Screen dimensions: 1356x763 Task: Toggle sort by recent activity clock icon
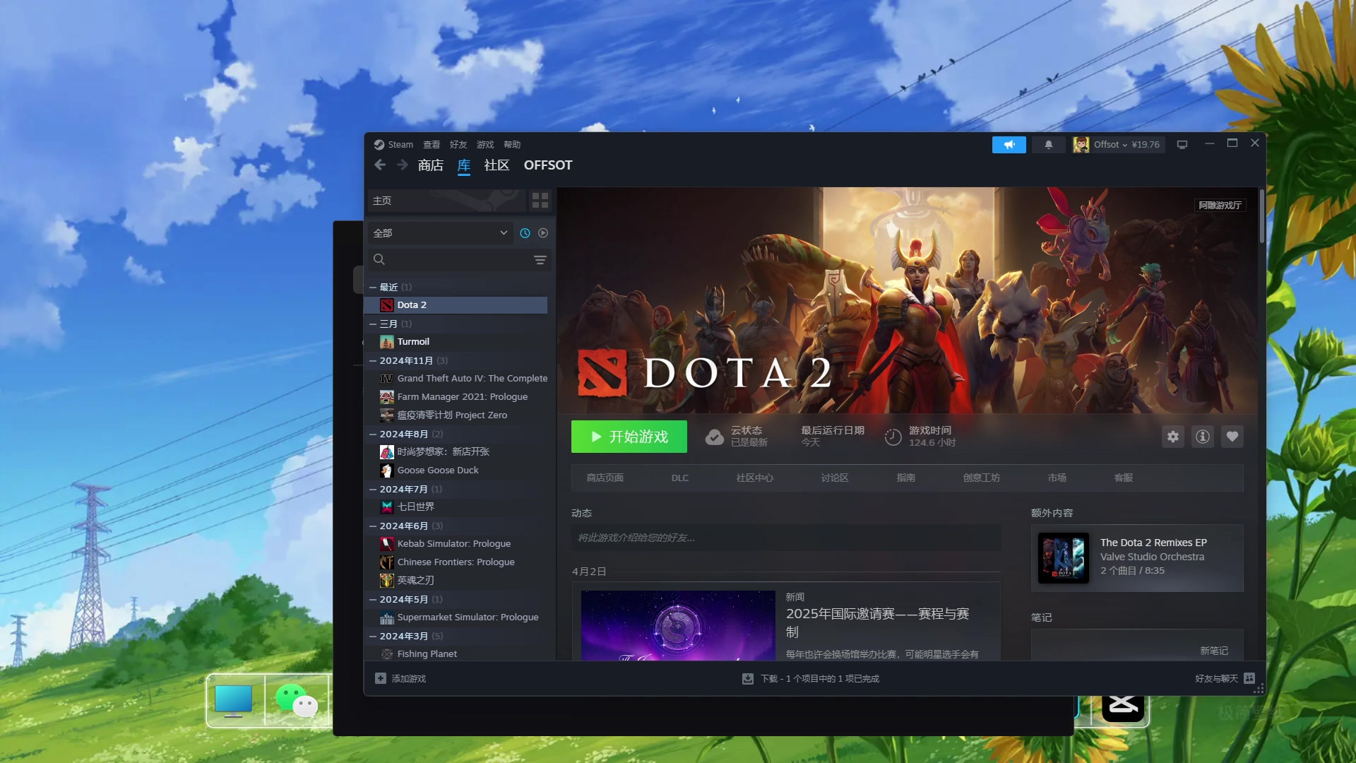(x=525, y=233)
